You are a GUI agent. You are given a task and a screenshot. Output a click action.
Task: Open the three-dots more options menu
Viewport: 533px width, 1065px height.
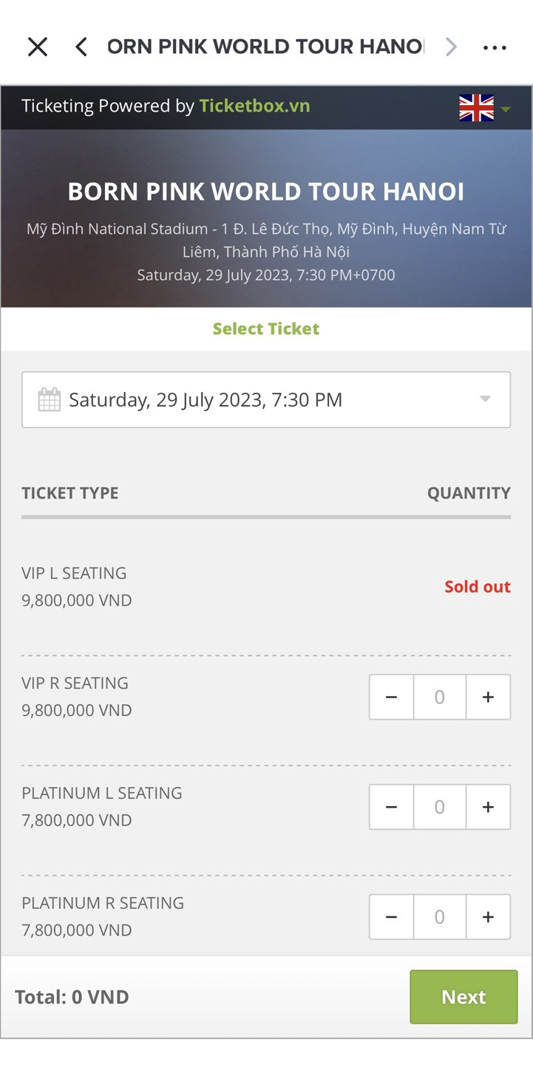495,47
